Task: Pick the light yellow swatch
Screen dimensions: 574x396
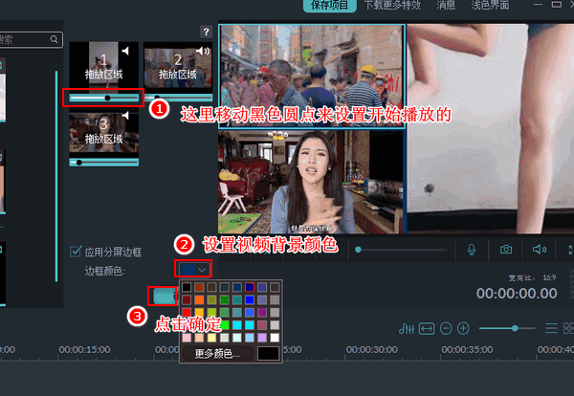Action: [x=212, y=338]
